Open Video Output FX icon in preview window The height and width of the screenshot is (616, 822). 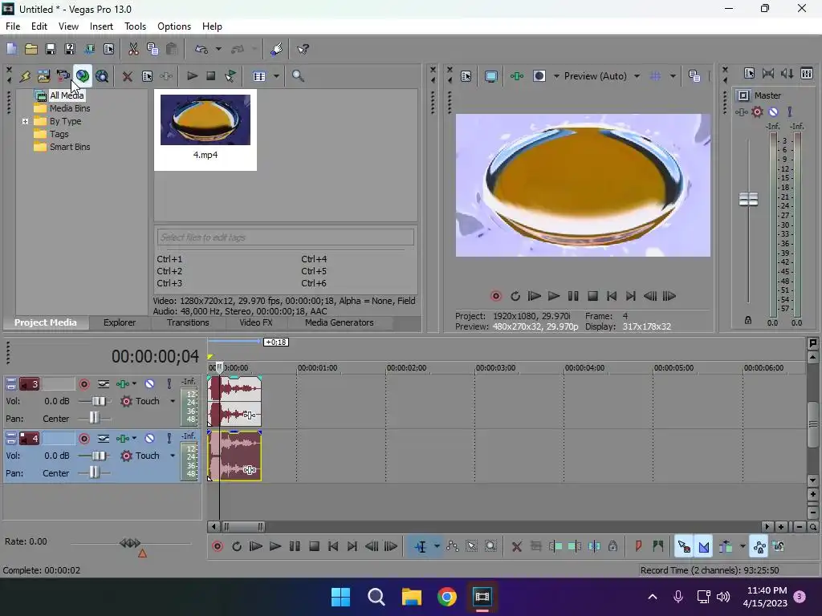tap(517, 76)
